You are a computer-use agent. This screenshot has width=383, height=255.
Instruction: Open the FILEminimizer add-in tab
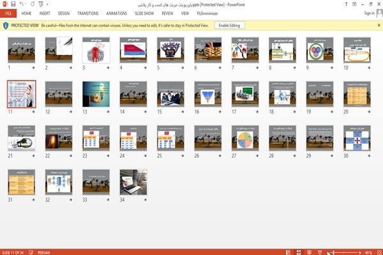(207, 13)
